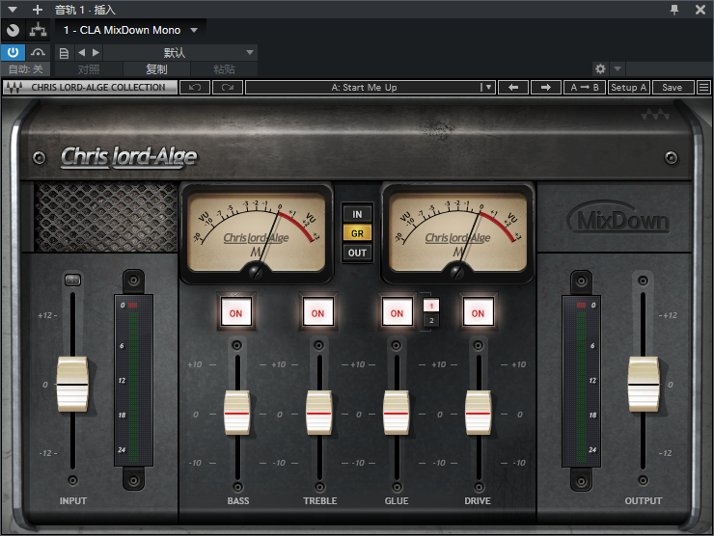714x536 pixels.
Task: Click the Waves undo arrow
Action: click(195, 88)
